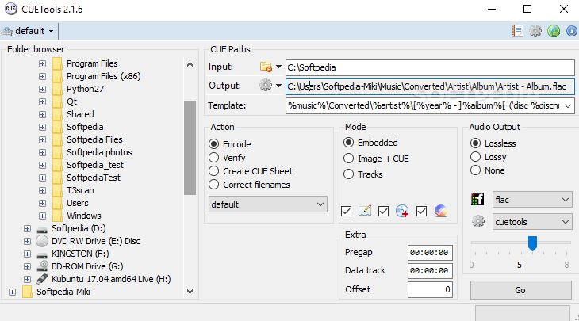Click folder browser scroll down arrow
This screenshot has width=579, height=321.
pyautogui.click(x=190, y=292)
